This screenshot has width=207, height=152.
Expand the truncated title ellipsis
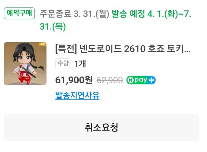[187, 51]
